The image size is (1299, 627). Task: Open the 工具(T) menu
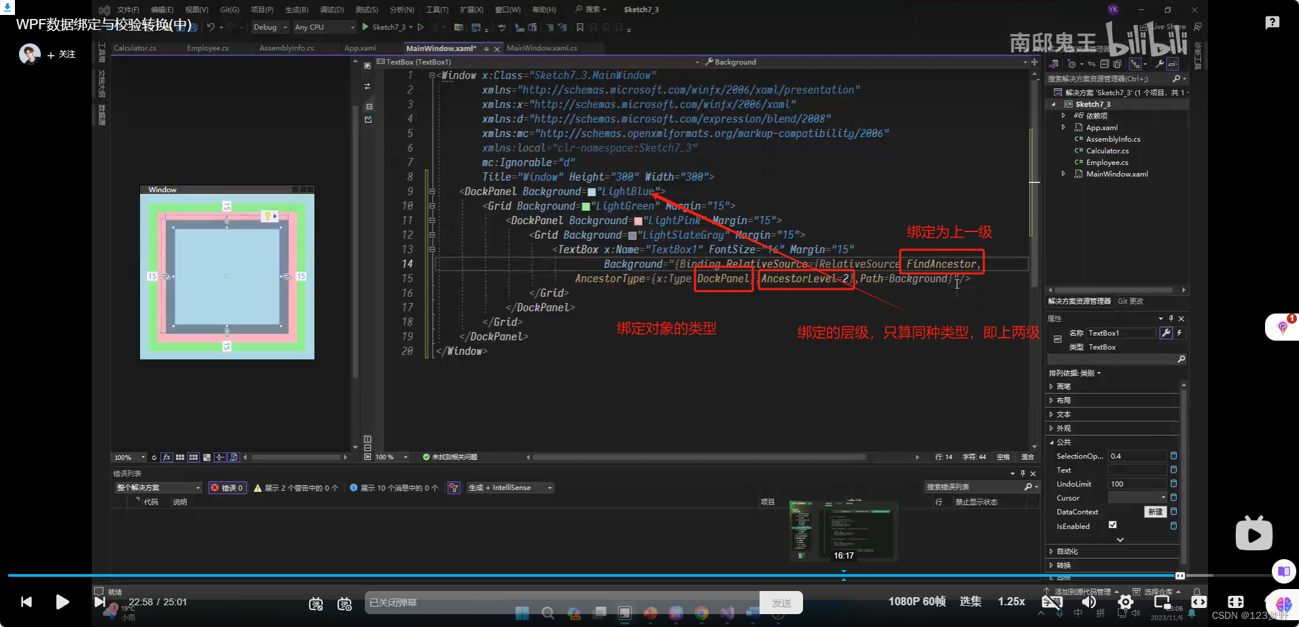click(437, 9)
